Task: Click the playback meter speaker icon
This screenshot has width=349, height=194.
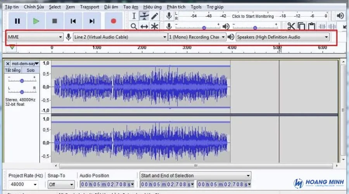Action: tap(340, 16)
